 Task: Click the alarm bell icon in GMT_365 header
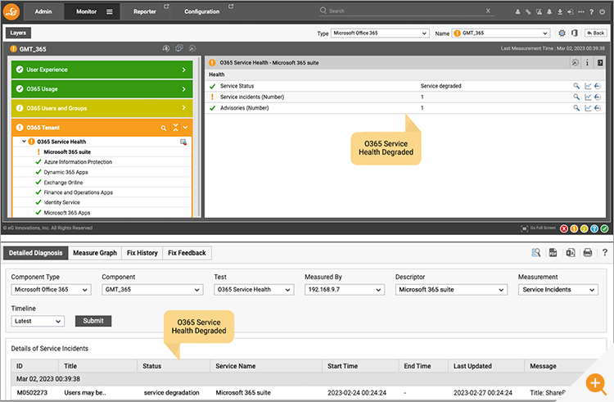coord(166,48)
